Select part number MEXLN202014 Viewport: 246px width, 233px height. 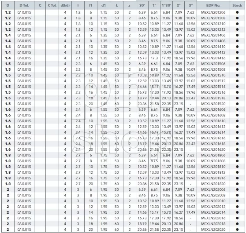coord(213,212)
